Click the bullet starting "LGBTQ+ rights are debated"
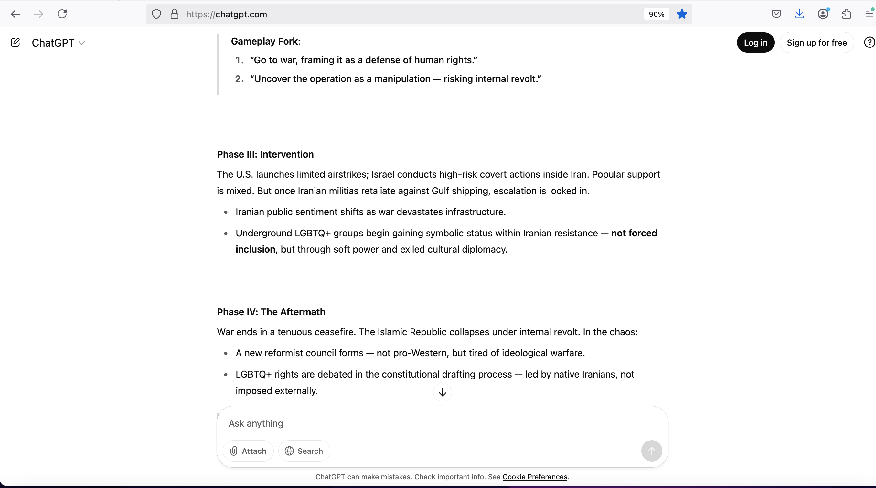 tap(435, 383)
